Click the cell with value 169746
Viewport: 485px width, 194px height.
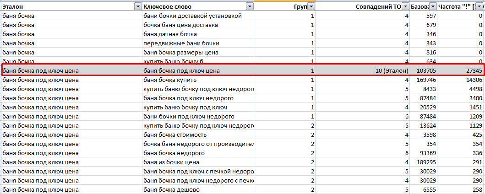424,80
